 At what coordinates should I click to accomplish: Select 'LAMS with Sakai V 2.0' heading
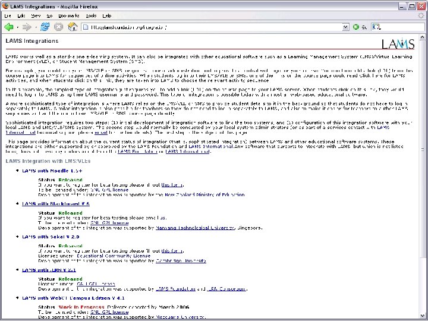51,237
